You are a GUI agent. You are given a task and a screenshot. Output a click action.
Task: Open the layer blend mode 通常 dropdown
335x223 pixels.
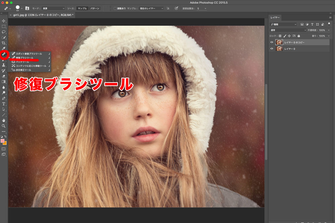(x=288, y=30)
